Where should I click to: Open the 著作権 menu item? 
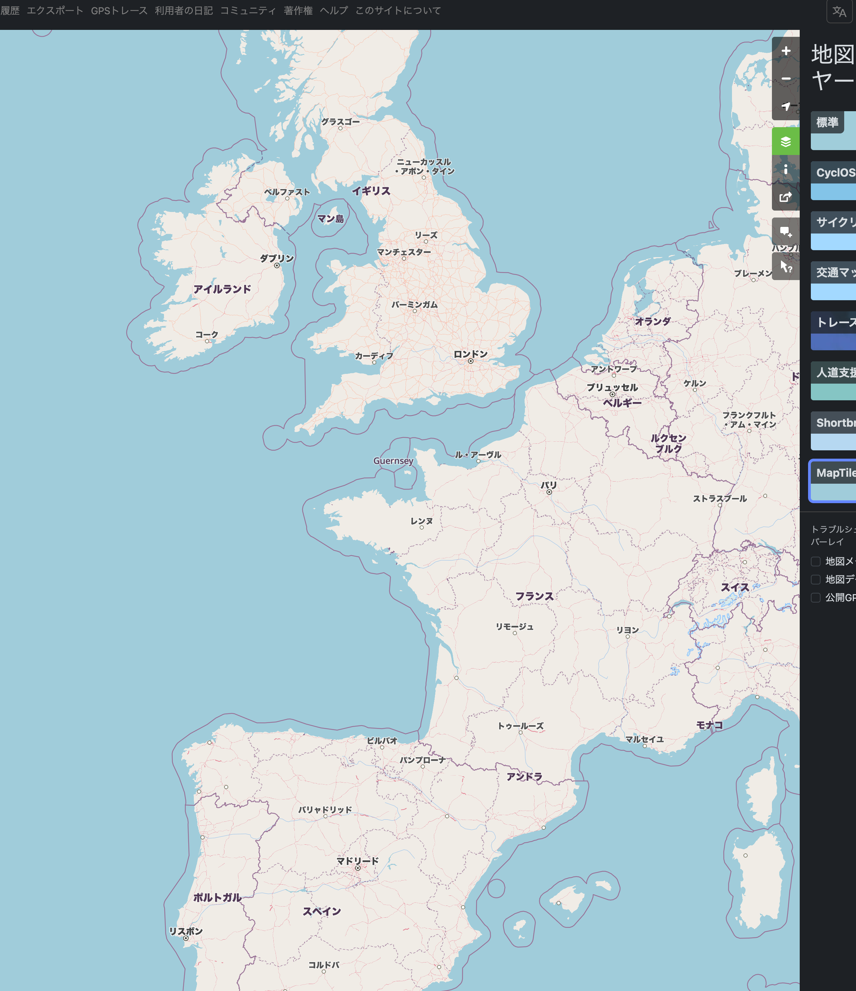coord(298,10)
